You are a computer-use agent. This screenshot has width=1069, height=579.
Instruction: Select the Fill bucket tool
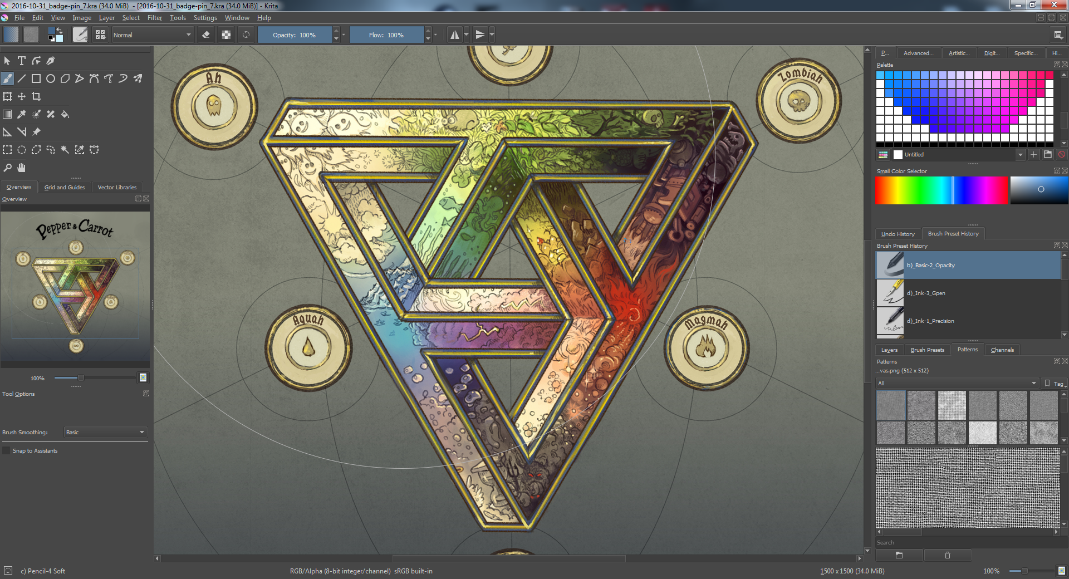[65, 114]
